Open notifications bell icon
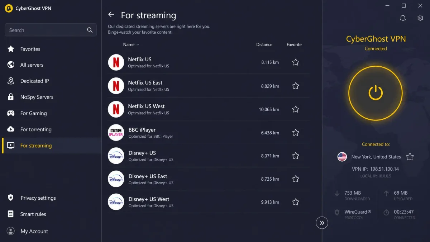Screen dimensions: 430x242 [x=403, y=18]
